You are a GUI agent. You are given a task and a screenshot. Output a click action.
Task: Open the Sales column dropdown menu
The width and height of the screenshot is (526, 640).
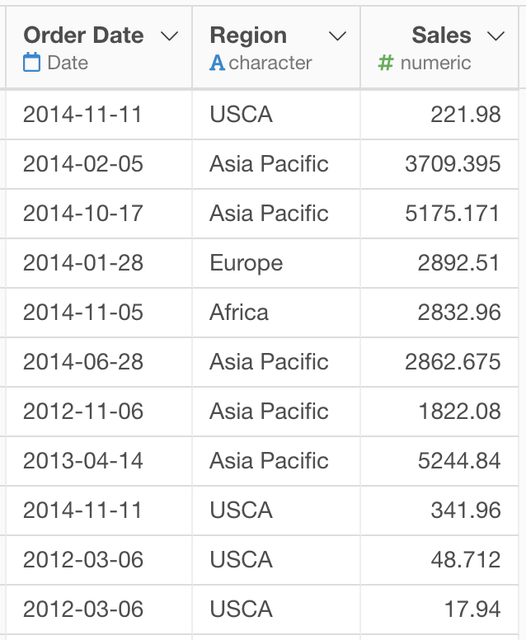495,36
